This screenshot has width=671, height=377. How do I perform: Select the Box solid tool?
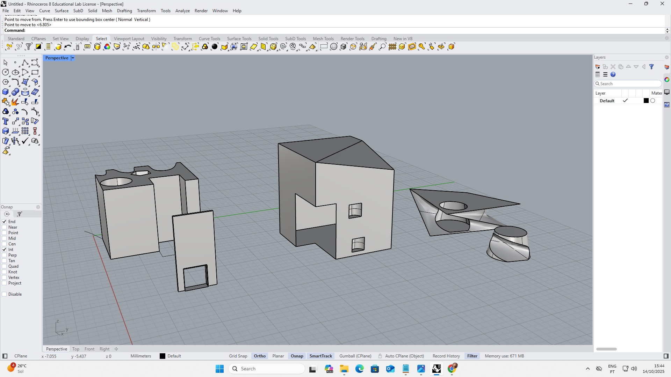[x=5, y=92]
